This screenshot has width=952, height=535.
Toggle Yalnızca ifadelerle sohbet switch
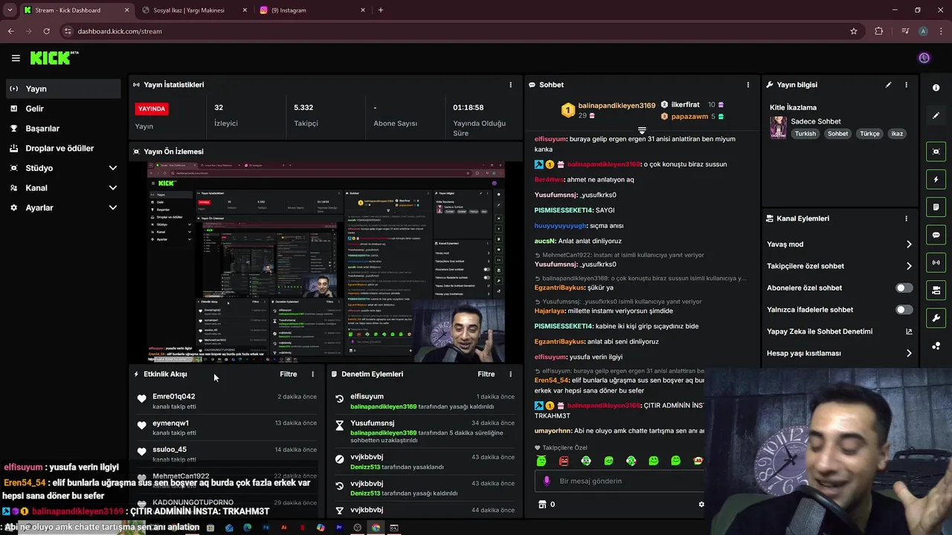click(904, 309)
